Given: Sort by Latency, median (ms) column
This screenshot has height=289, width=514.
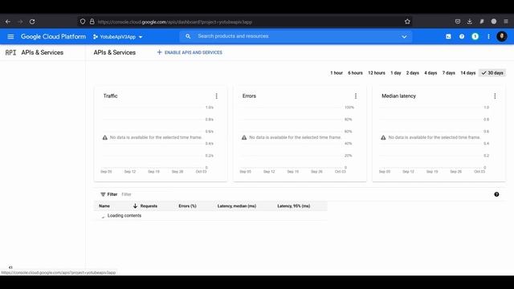Looking at the screenshot, I should click(237, 206).
